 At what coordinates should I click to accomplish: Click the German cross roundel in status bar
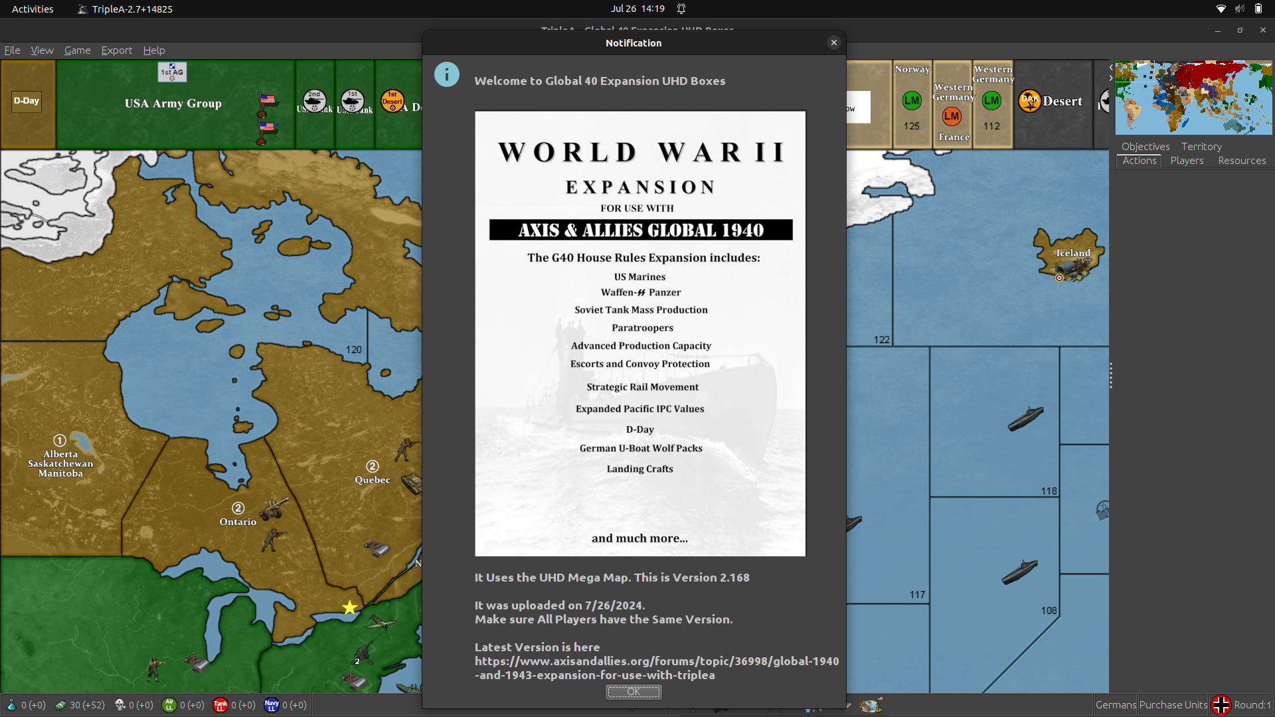pyautogui.click(x=1221, y=705)
